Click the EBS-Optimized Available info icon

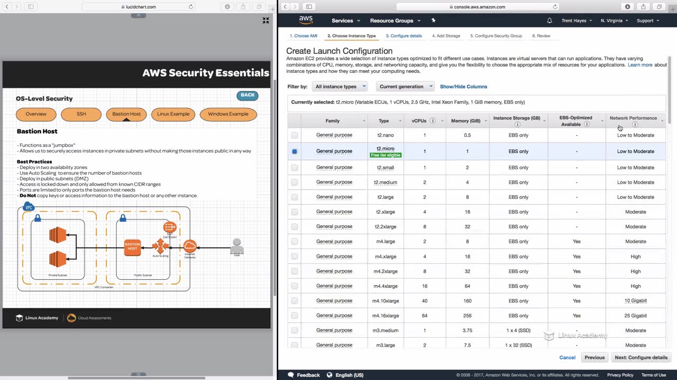click(587, 125)
